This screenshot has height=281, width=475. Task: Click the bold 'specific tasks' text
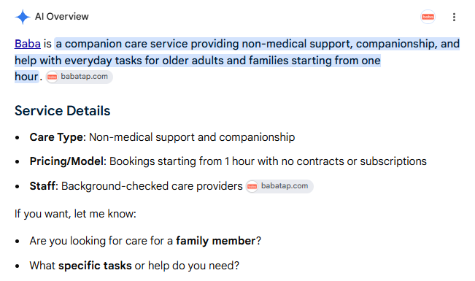(95, 266)
